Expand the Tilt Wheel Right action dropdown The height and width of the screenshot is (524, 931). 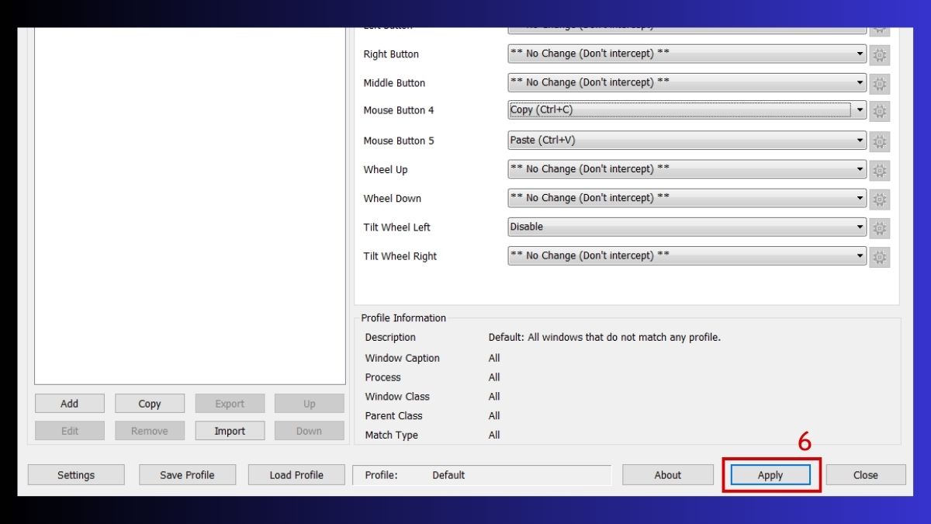(x=687, y=255)
